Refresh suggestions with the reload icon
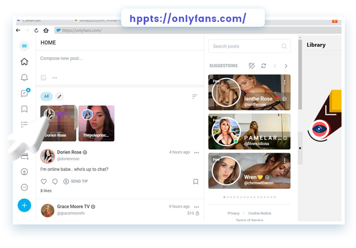Screen dimensions: 356x248 pyautogui.click(x=264, y=66)
